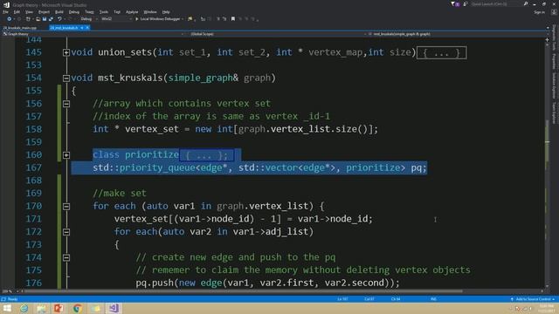The width and height of the screenshot is (559, 314).
Task: Click the split editor handle above scrollbar
Action: tap(548, 40)
